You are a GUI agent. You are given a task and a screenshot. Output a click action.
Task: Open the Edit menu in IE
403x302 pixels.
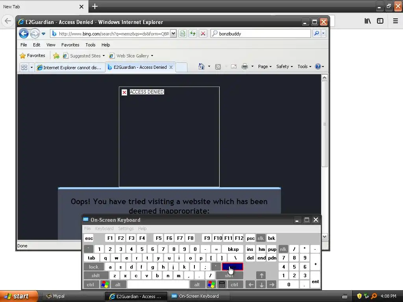click(37, 45)
